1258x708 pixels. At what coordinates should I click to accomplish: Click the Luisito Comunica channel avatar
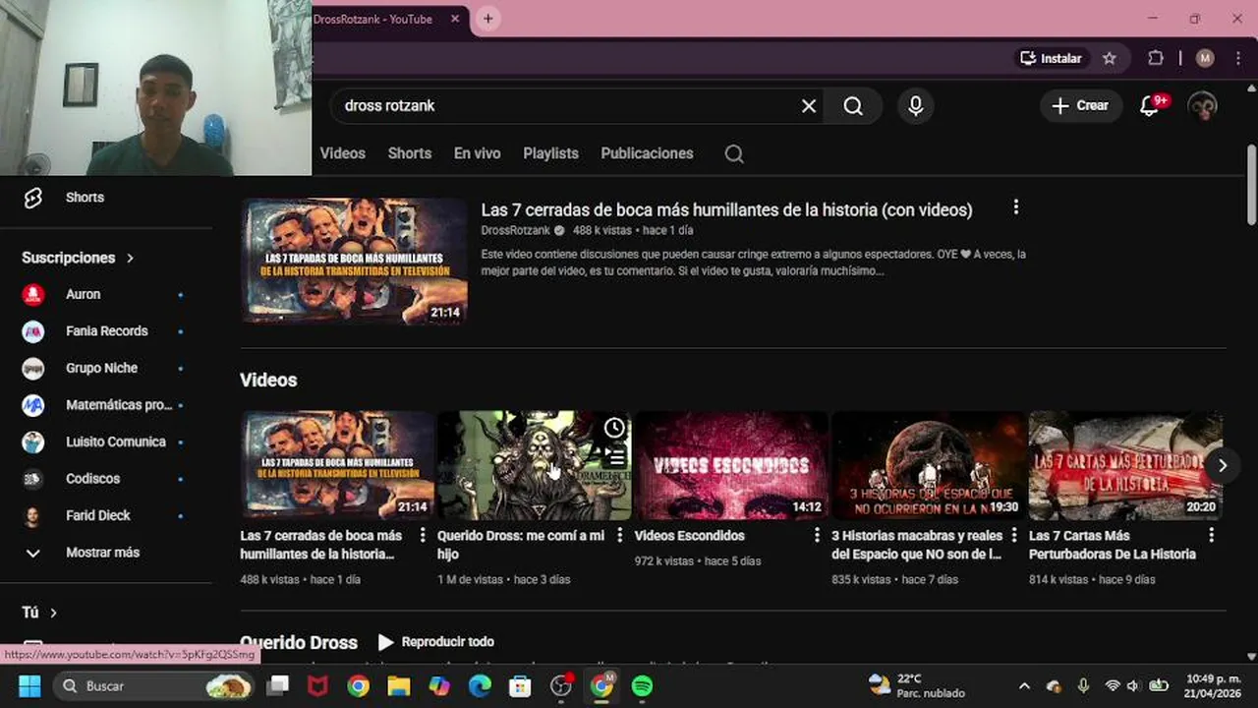pos(33,442)
